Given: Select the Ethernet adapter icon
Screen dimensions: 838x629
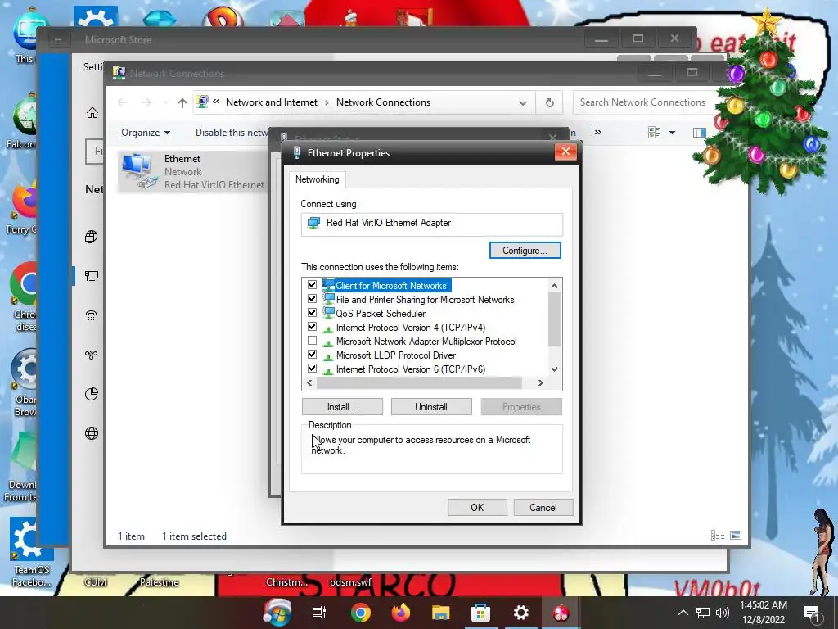Looking at the screenshot, I should (x=139, y=171).
